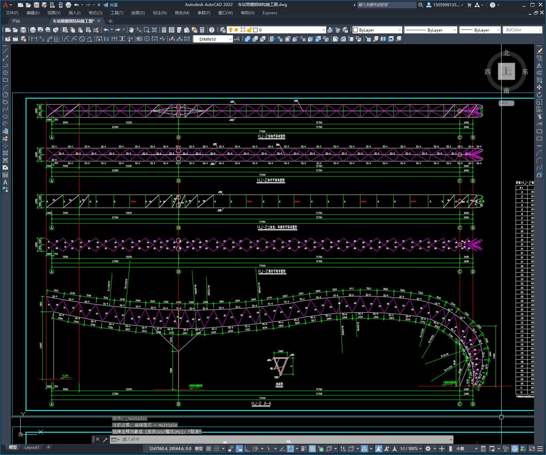Click the Plot printer icon
The height and width of the screenshot is (455, 546).
pos(33,30)
